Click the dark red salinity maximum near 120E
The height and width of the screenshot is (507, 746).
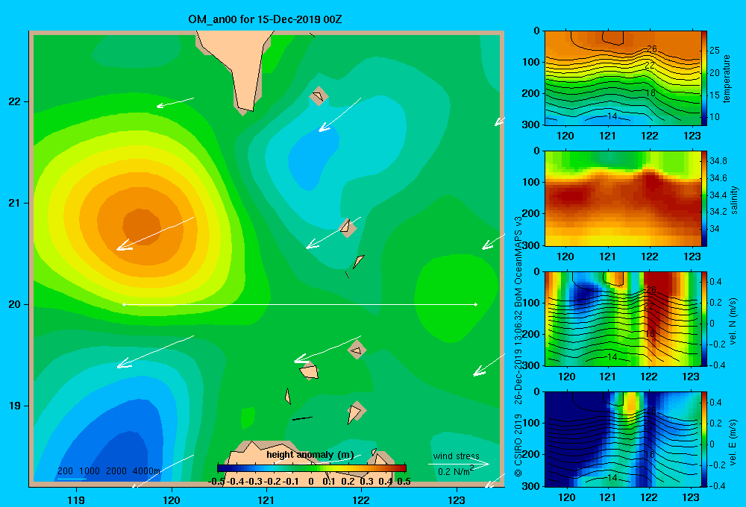(568, 196)
